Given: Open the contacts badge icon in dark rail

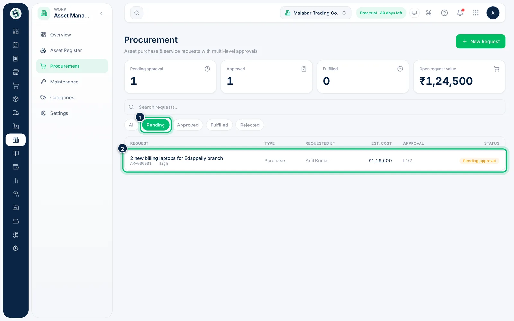Looking at the screenshot, I should pos(15,45).
